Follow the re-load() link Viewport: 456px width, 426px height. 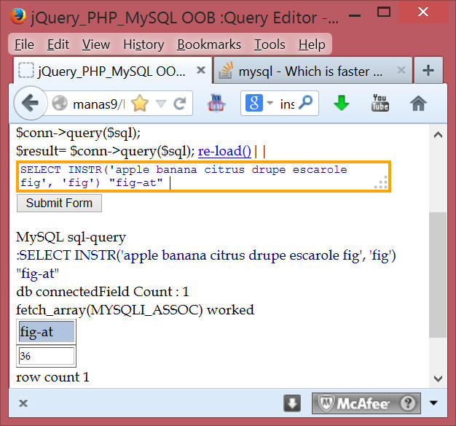coord(224,151)
